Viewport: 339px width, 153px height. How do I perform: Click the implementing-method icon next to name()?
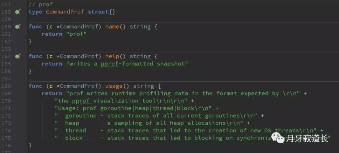[x=18, y=27]
